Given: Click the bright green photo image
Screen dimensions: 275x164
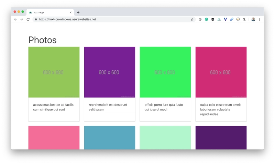Looking at the screenshot, I should 165,72.
